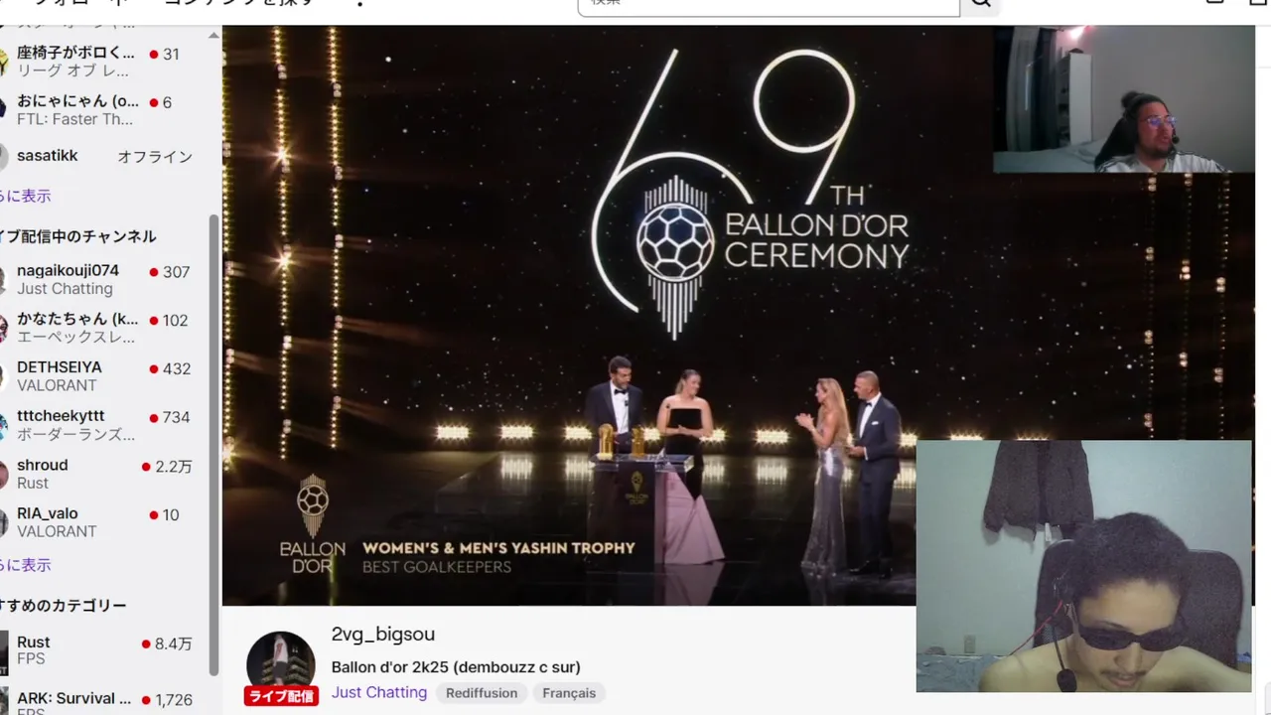Image resolution: width=1271 pixels, height=715 pixels.
Task: Open the RIA_valo channel in the sidebar
Action: tap(99, 522)
